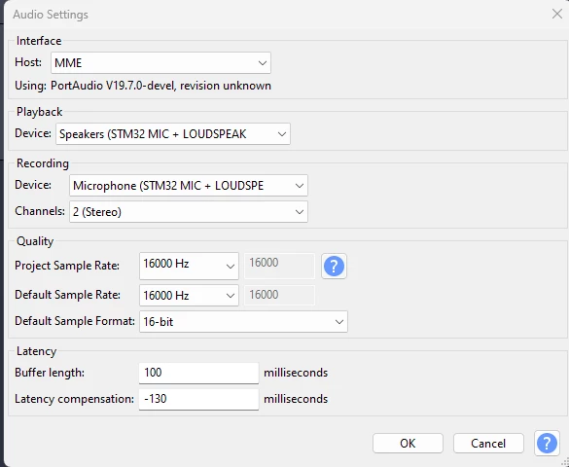Click the PortAudio version text
The width and height of the screenshot is (569, 467).
coord(160,86)
